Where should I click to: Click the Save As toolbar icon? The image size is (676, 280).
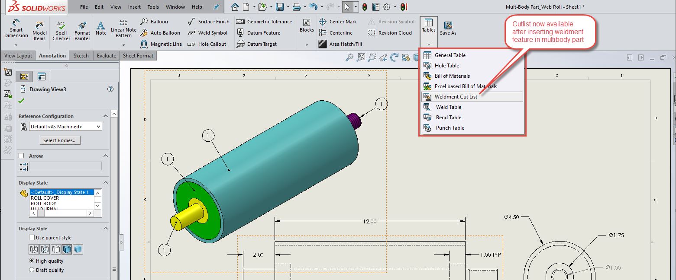pyautogui.click(x=448, y=29)
